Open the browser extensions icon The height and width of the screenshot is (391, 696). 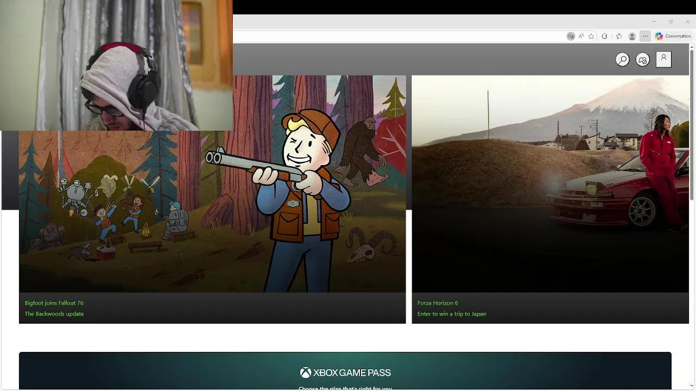click(605, 36)
